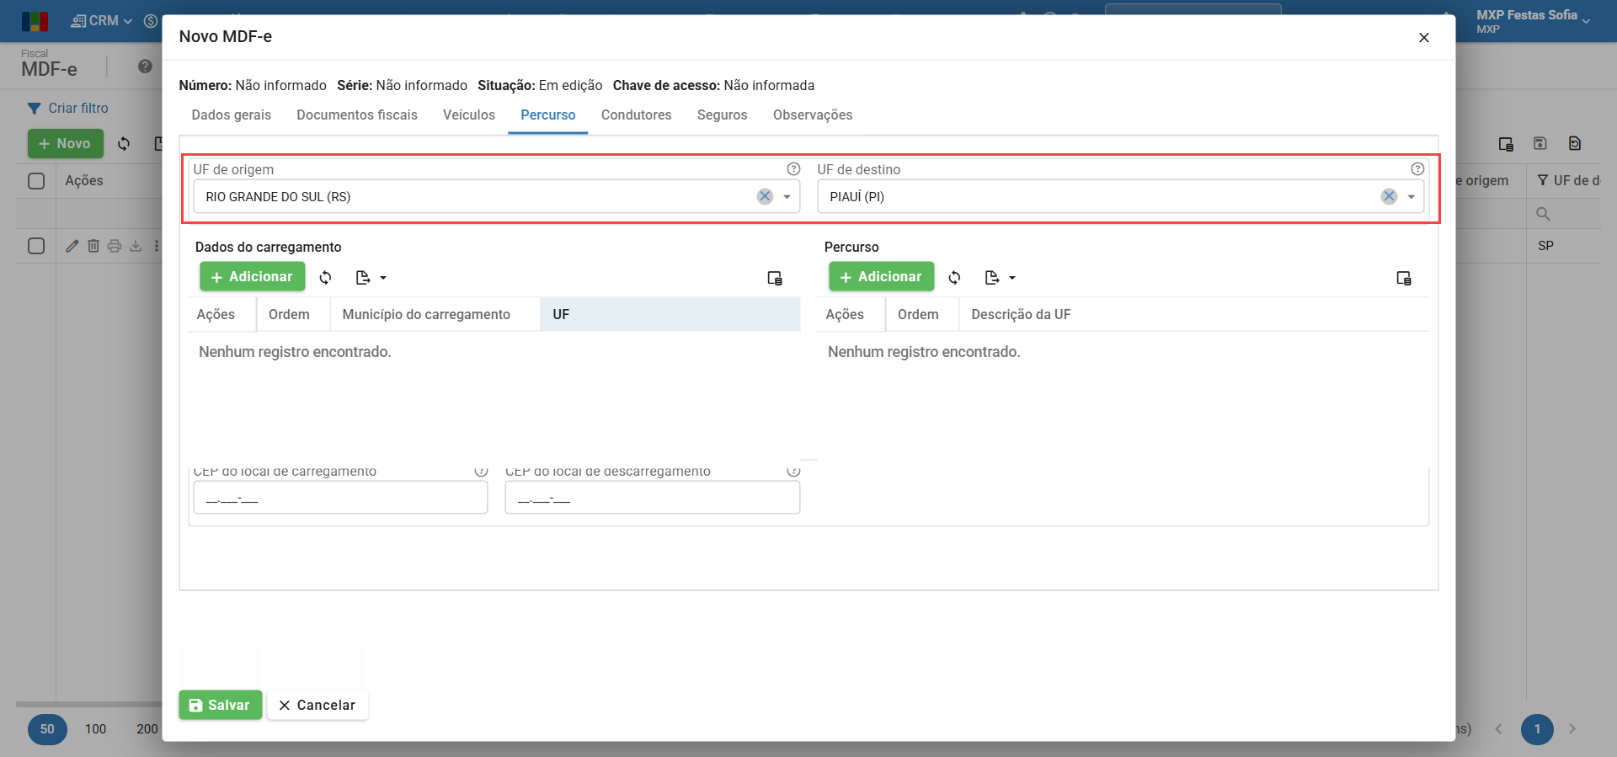Open the export menu in the Percurso grid
Viewport: 1617px width, 757px height.
tap(1000, 277)
